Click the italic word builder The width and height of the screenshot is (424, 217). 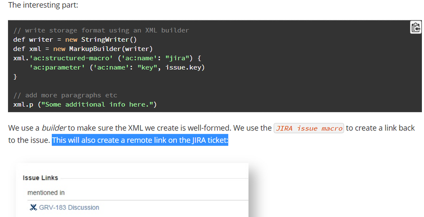(54, 128)
